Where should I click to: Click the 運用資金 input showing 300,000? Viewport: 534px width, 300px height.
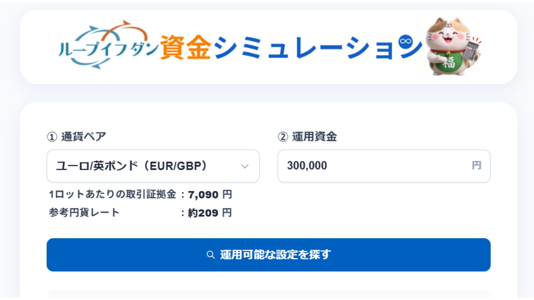(384, 166)
